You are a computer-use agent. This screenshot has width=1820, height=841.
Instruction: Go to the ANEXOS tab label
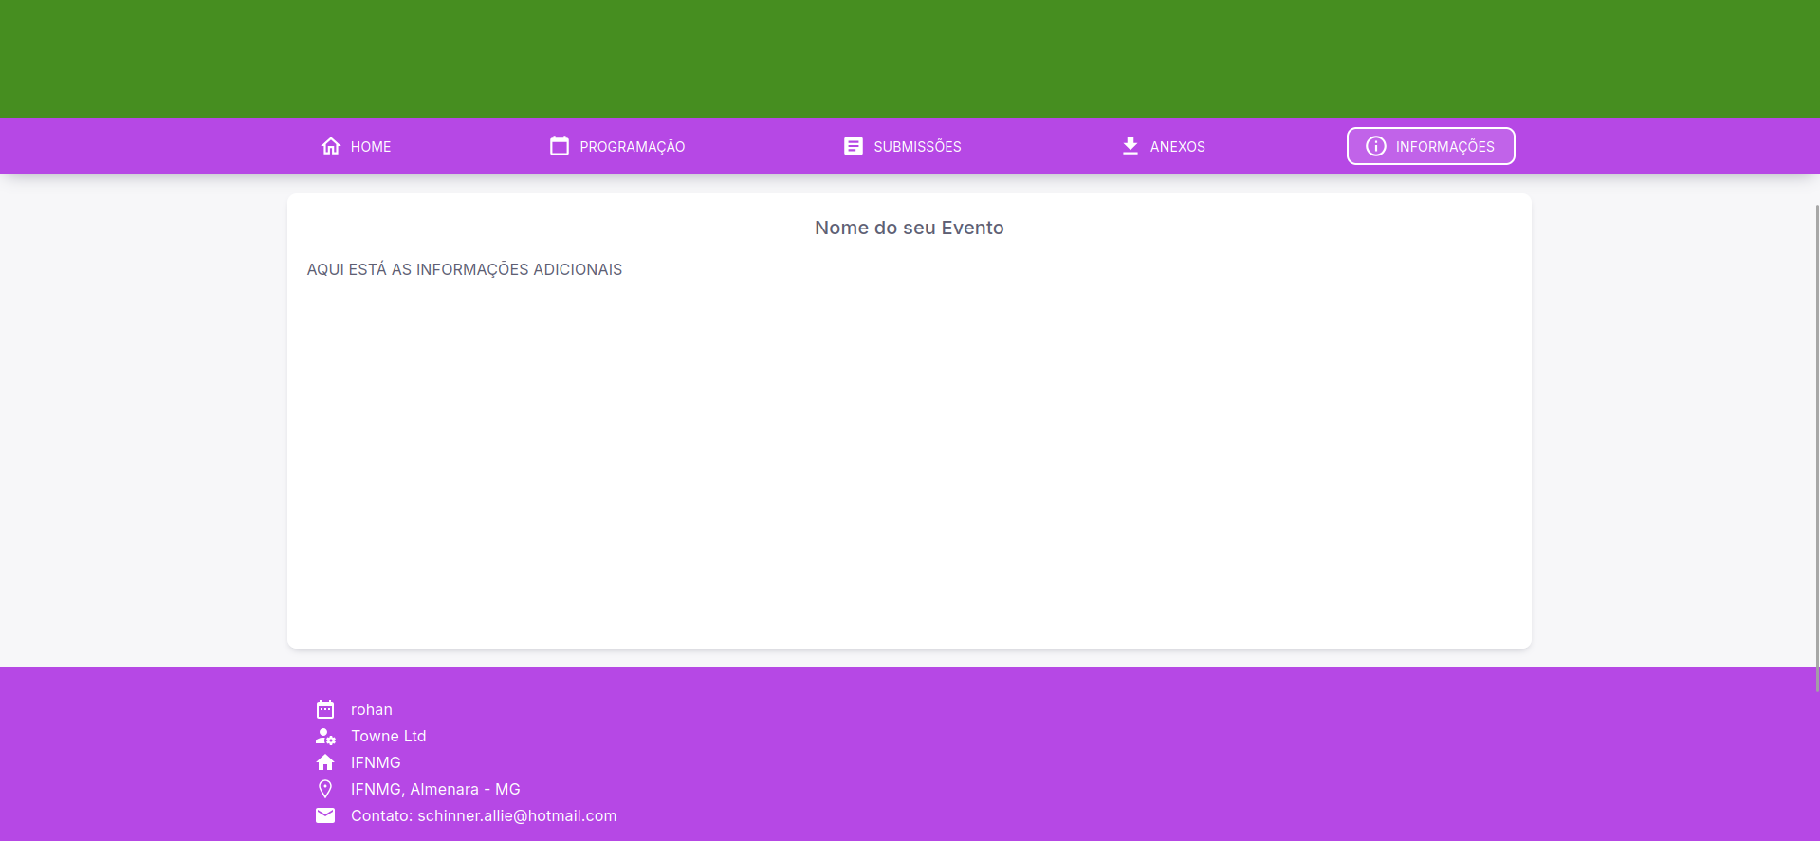[1177, 147]
